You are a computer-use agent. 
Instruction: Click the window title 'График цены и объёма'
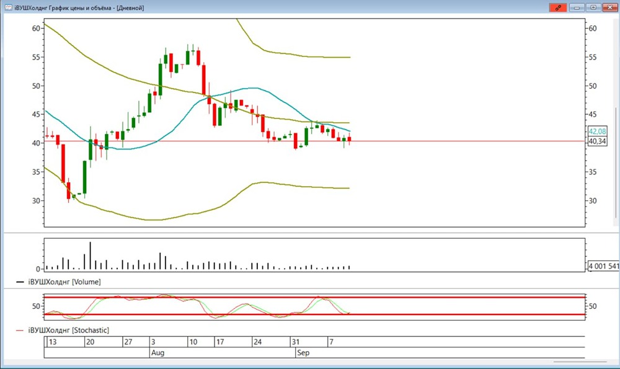[80, 8]
